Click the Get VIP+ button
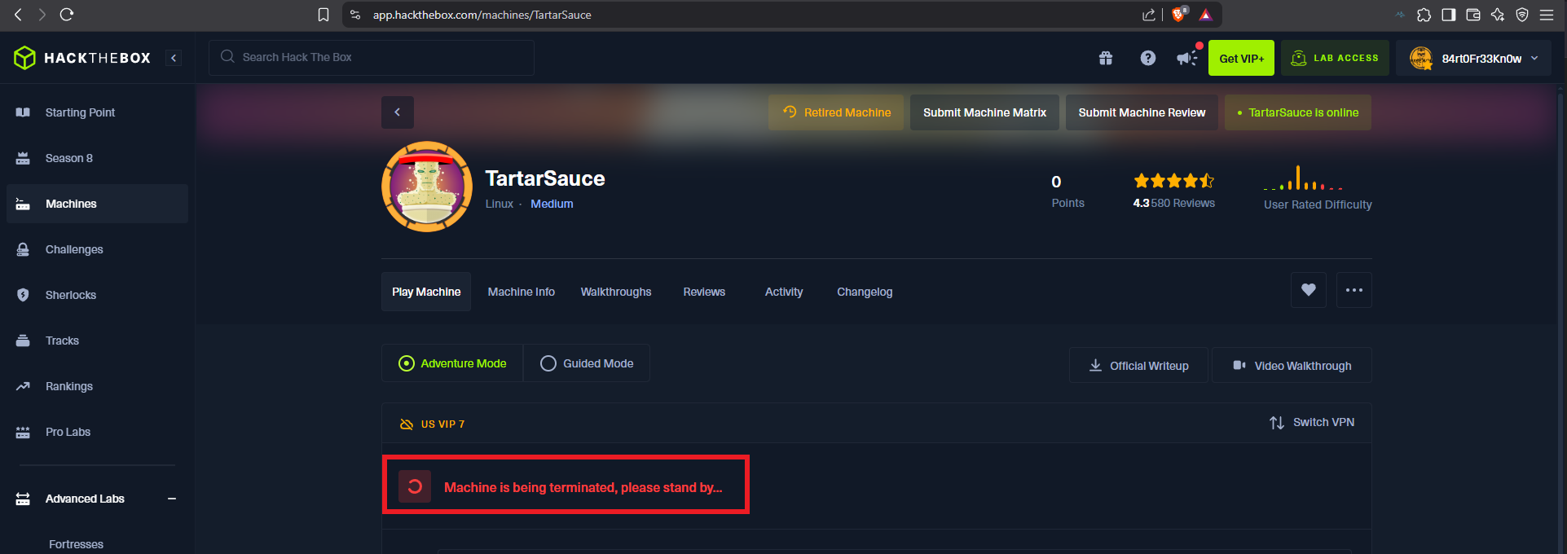Viewport: 1567px width, 554px height. click(1241, 58)
